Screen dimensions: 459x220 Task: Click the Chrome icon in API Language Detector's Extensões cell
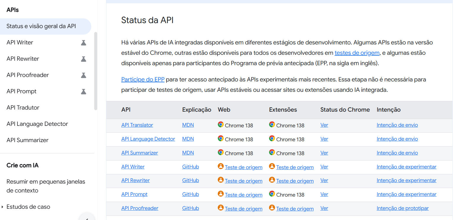point(272,139)
